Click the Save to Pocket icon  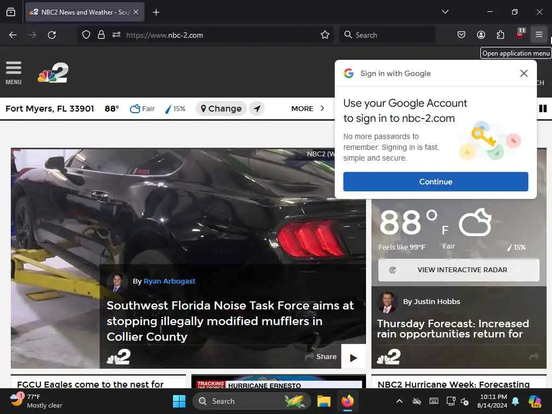click(x=461, y=34)
